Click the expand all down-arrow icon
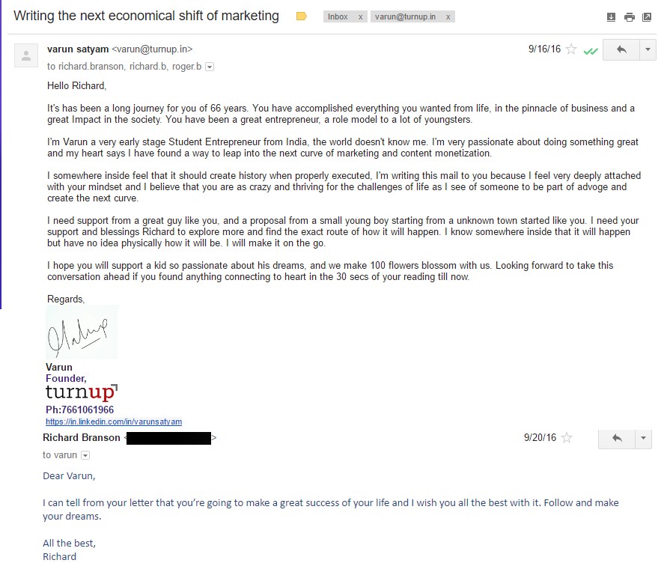The height and width of the screenshot is (575, 667). pos(612,17)
